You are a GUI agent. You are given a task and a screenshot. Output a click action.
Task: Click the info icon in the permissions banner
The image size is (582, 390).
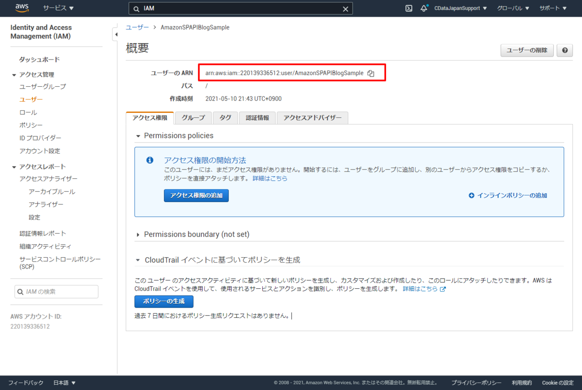(149, 160)
